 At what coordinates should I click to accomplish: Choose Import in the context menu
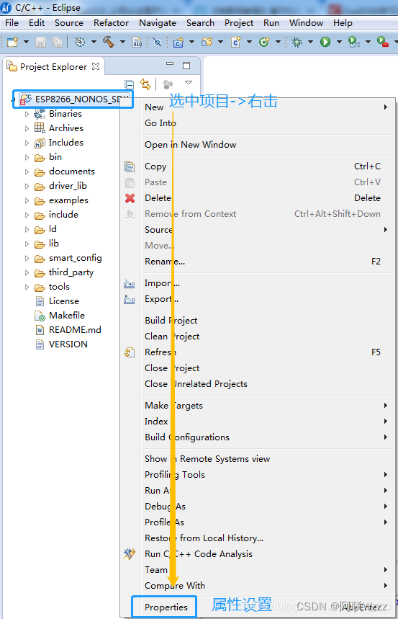(x=257, y=283)
